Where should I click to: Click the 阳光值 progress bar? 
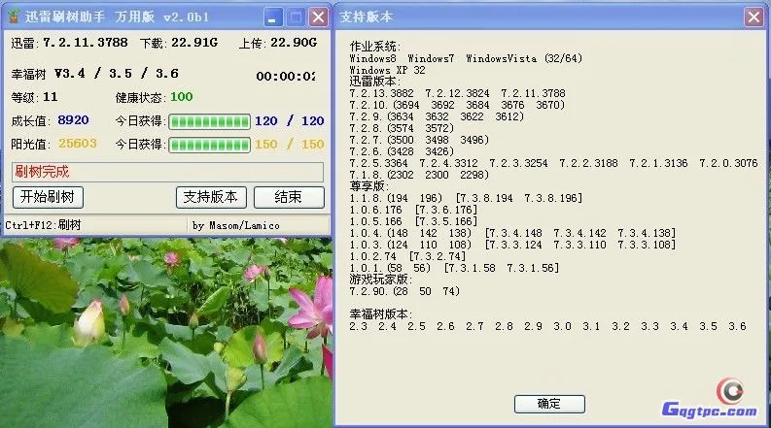[209, 145]
